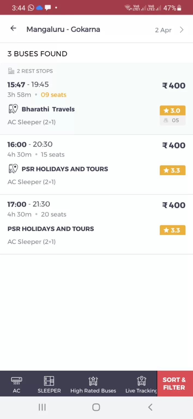The height and width of the screenshot is (419, 193).
Task: Tap live tracking icon beside Bharathi Travels
Action: 13,109
